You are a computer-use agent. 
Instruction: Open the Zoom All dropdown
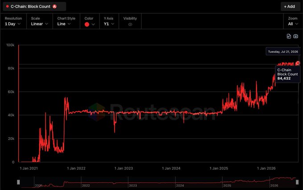click(x=293, y=24)
